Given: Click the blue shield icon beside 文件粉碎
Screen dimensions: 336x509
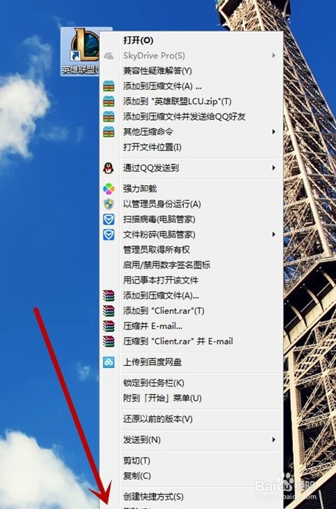Looking at the screenshot, I should pyautogui.click(x=108, y=234).
